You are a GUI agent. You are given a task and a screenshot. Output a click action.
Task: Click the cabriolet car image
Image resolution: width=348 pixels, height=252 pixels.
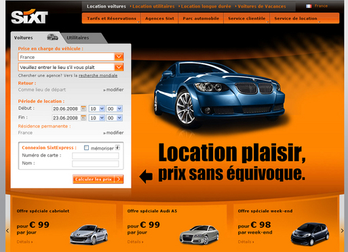89,234
